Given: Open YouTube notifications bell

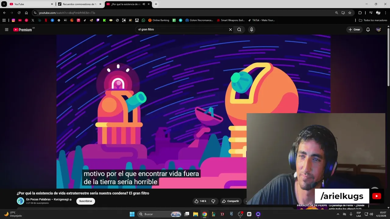Looking at the screenshot, I should [x=368, y=30].
